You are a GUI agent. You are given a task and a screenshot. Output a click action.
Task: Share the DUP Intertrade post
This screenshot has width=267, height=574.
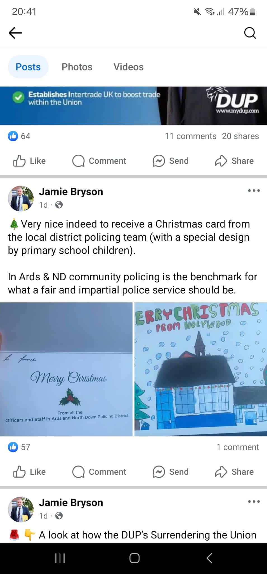coord(234,161)
